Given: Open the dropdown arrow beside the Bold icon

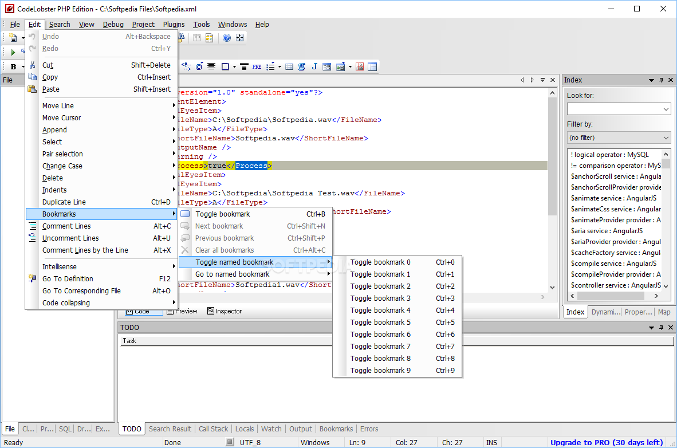Looking at the screenshot, I should point(23,66).
